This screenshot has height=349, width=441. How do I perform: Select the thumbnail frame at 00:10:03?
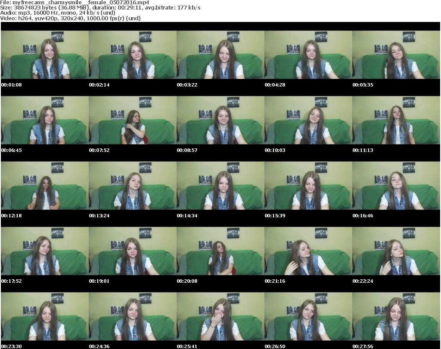click(308, 120)
